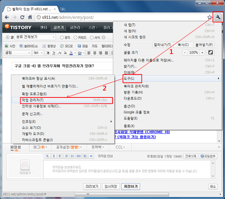
Task: Align text right in editor toolbar
Action: (x=100, y=53)
